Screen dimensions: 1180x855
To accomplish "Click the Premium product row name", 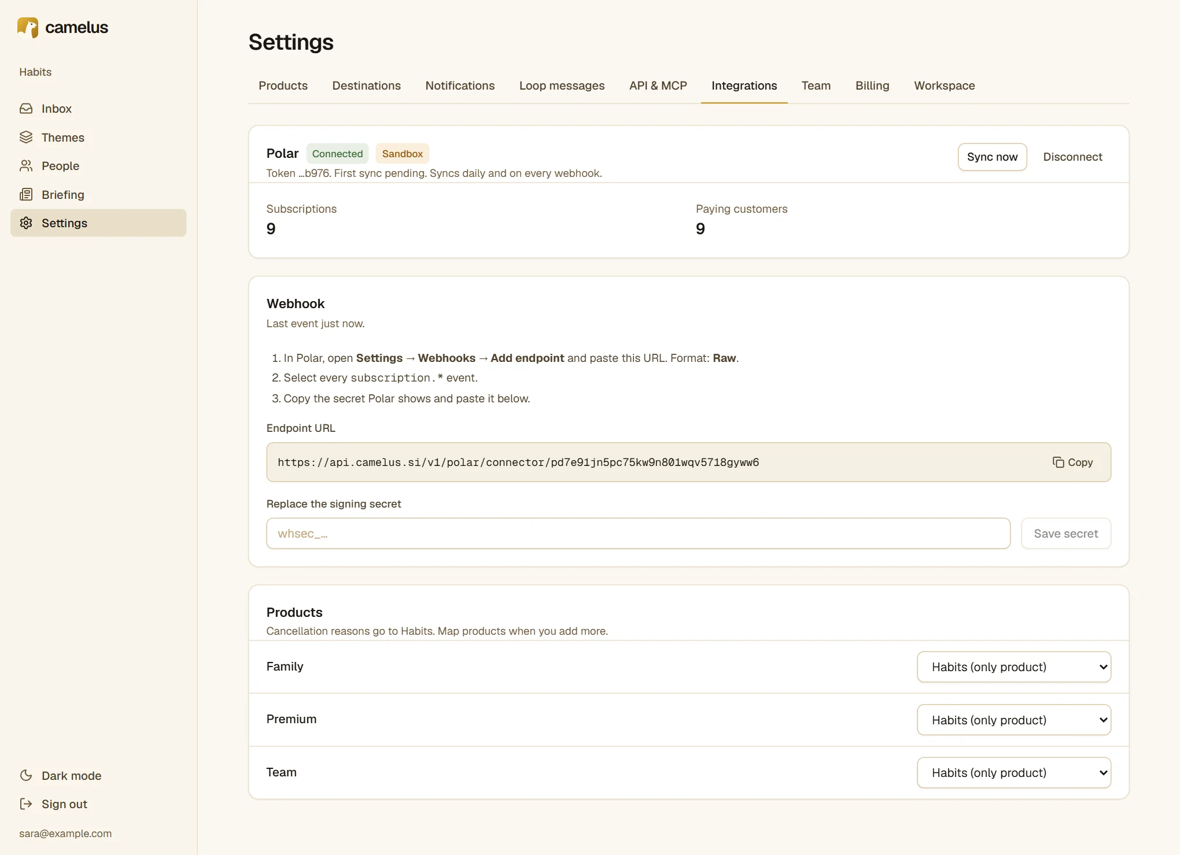I will pyautogui.click(x=292, y=719).
